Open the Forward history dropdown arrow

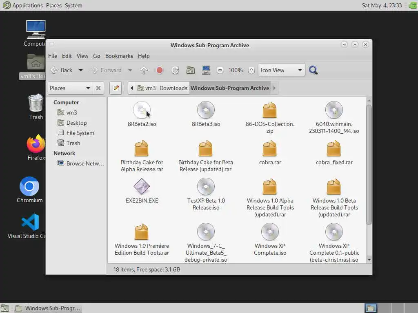130,70
